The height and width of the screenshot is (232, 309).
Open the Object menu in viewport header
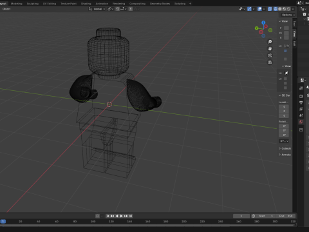point(6,9)
